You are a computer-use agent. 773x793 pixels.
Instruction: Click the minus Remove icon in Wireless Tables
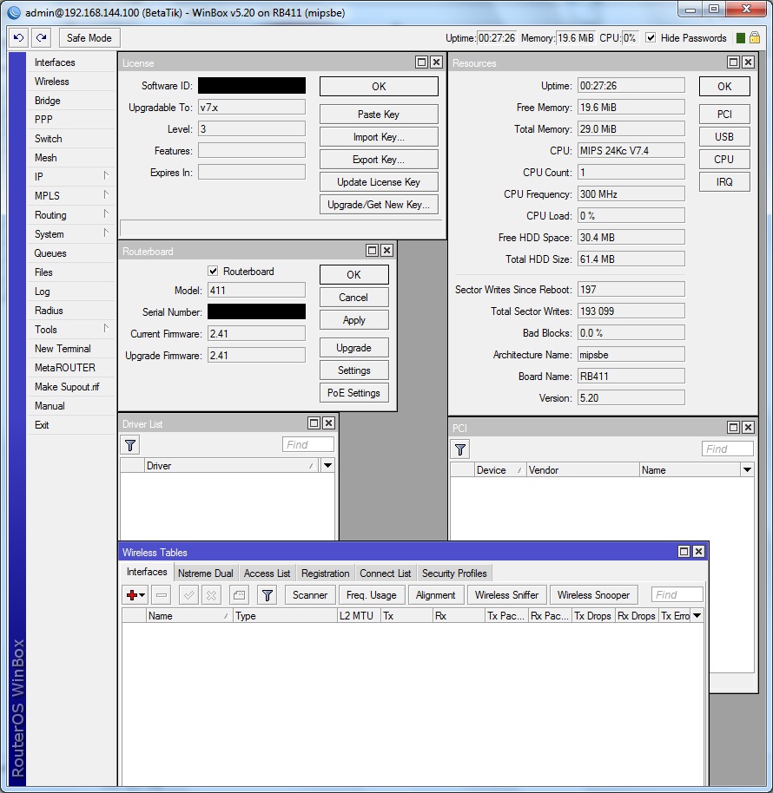click(162, 595)
